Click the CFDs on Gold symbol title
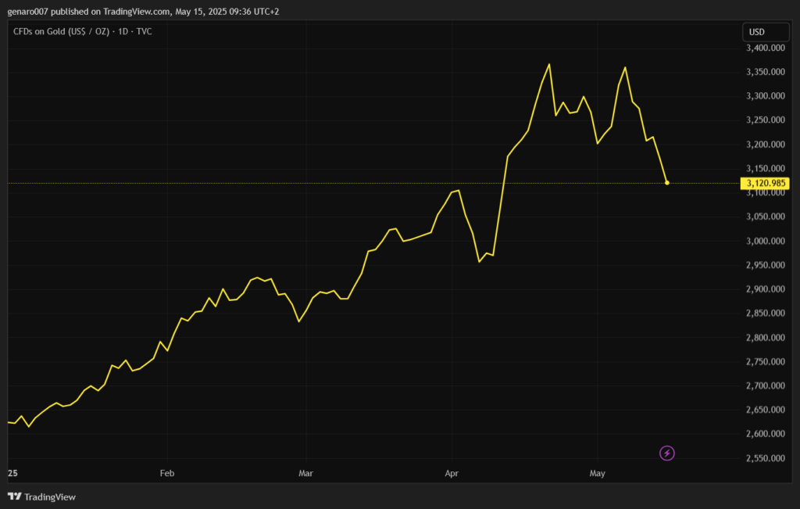 click(59, 31)
